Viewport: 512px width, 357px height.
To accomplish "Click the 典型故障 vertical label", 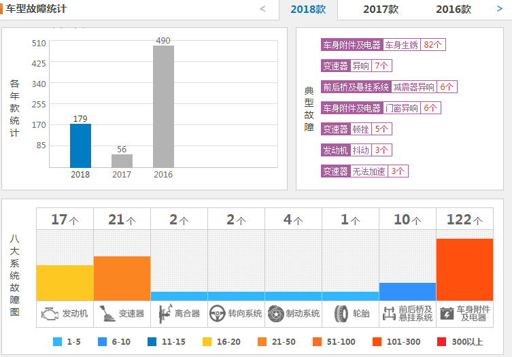I will tap(309, 109).
